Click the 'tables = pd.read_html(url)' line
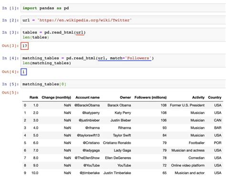 (54, 32)
